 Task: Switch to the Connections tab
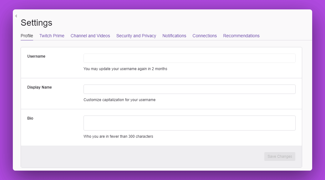pyautogui.click(x=205, y=36)
